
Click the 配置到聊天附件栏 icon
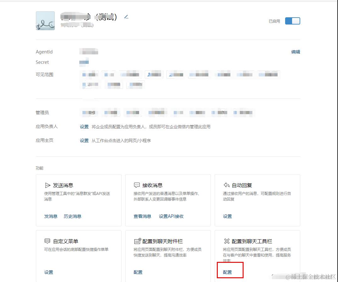[x=138, y=241]
